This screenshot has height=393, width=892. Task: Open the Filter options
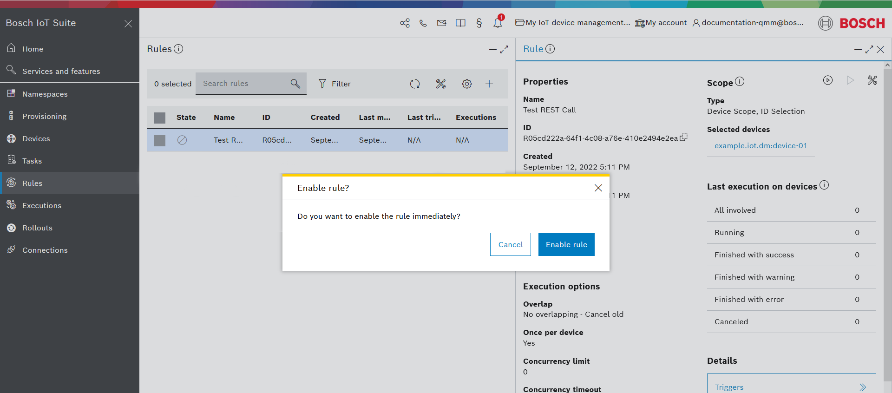(x=334, y=84)
